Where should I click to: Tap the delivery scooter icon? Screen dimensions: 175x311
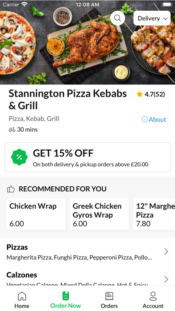pos(12,130)
